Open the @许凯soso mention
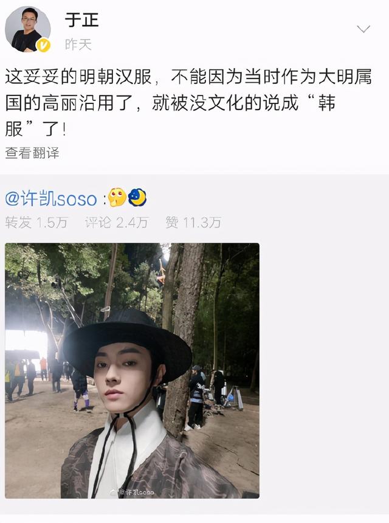 [51, 199]
